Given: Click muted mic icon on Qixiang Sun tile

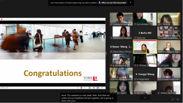Looking at the screenshot, I should click(111, 38).
